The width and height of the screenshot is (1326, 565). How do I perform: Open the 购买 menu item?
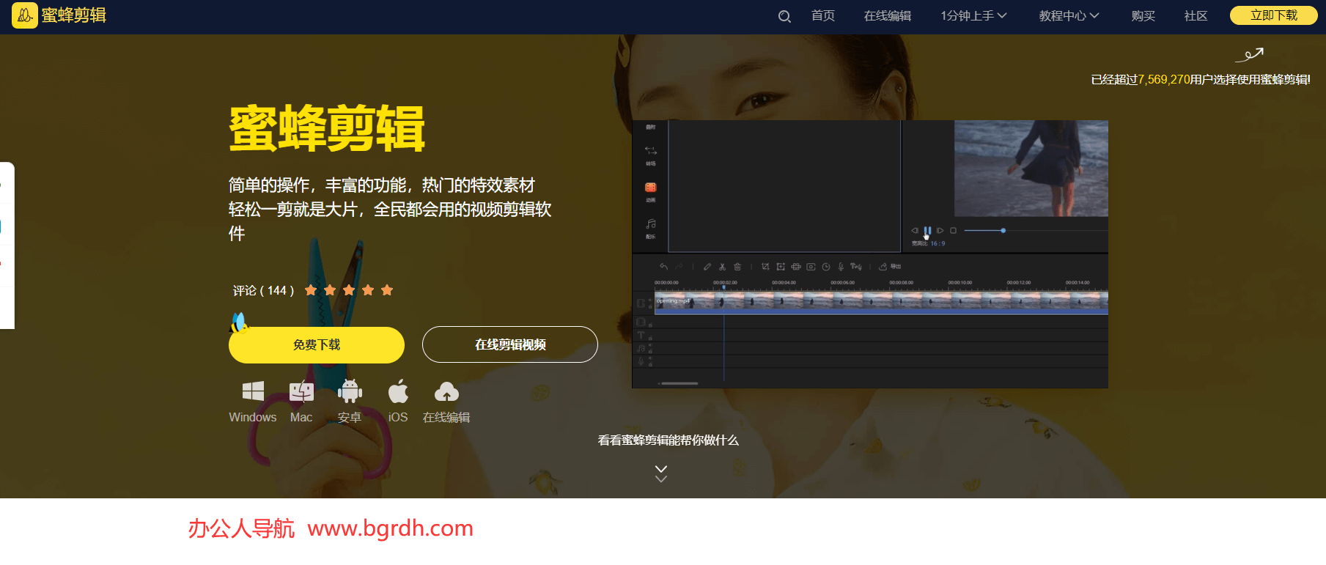[1143, 15]
